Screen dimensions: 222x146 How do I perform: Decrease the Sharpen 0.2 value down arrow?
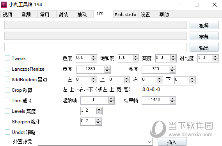98,123
